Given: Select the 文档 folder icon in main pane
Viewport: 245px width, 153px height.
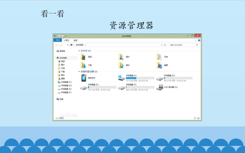Looking at the screenshot, I should click(x=159, y=57).
